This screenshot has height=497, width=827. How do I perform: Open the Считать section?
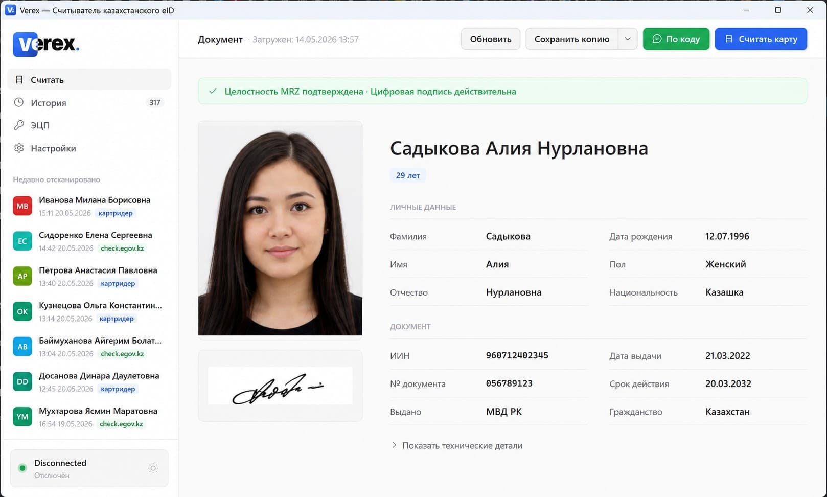[x=89, y=80]
